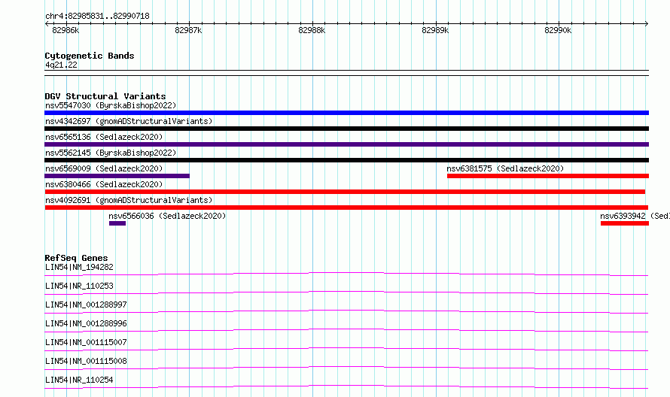Select the nsv5562145 black variant bar

coord(346,160)
